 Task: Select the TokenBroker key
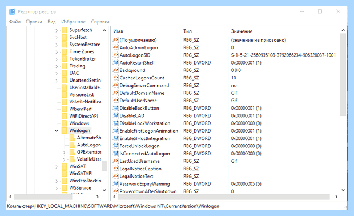83,59
